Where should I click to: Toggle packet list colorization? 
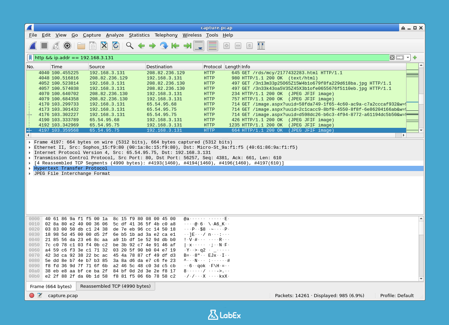coord(212,46)
